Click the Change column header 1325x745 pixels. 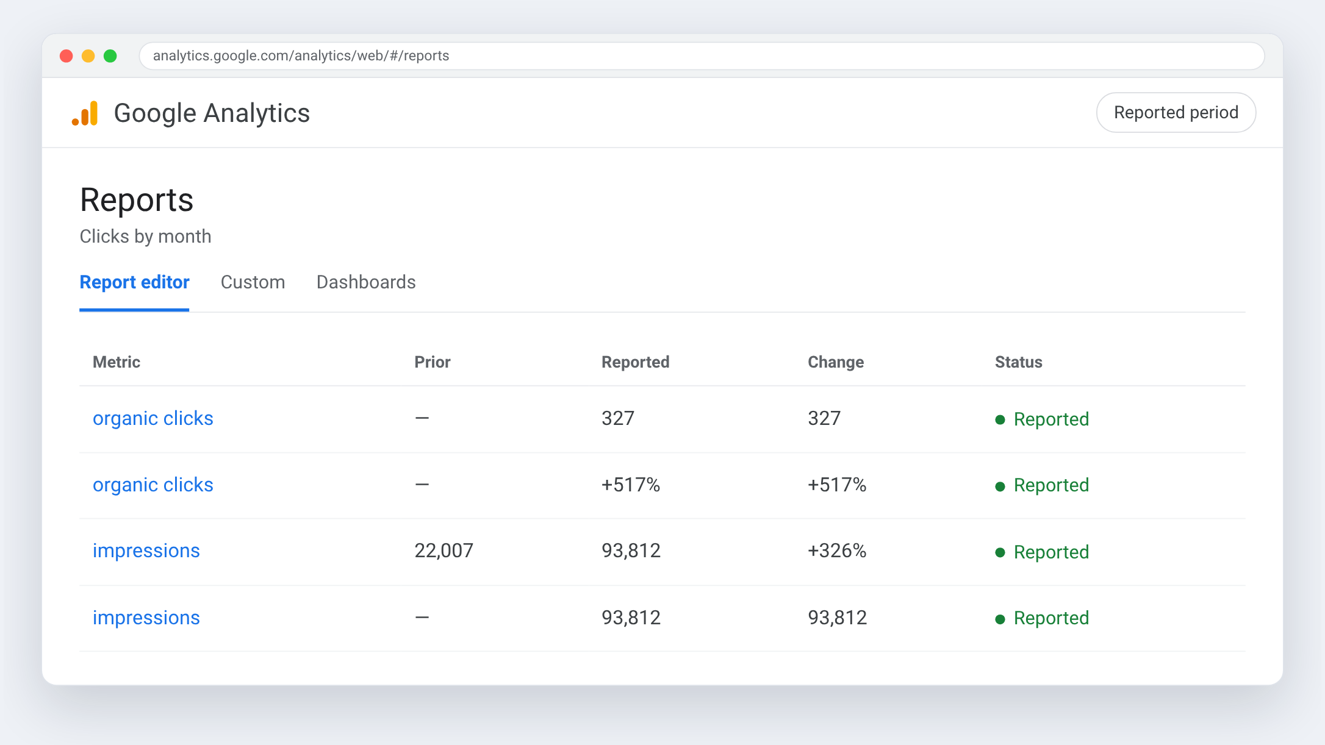(836, 362)
